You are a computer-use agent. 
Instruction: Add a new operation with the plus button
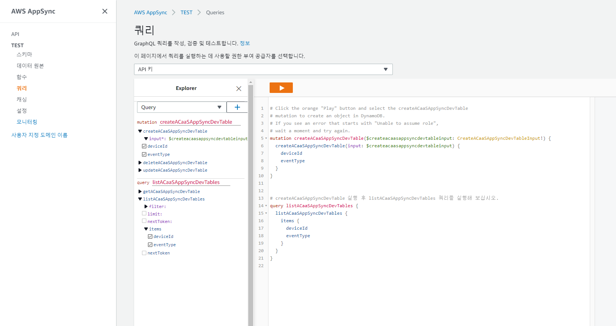[x=237, y=107]
